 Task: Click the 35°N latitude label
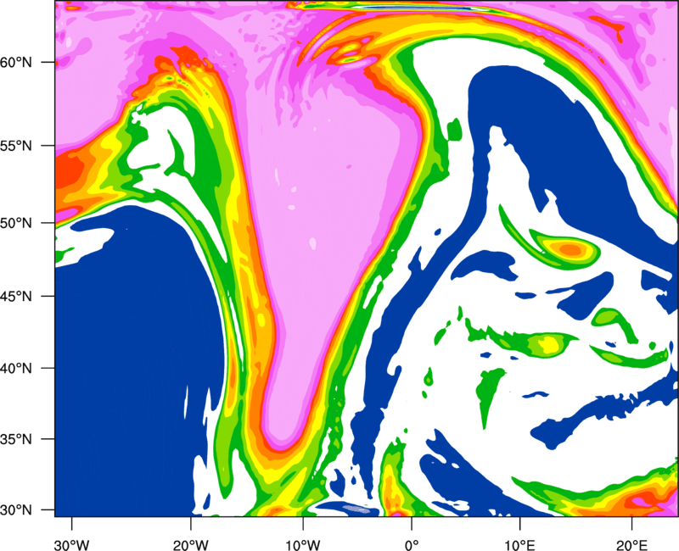point(16,439)
